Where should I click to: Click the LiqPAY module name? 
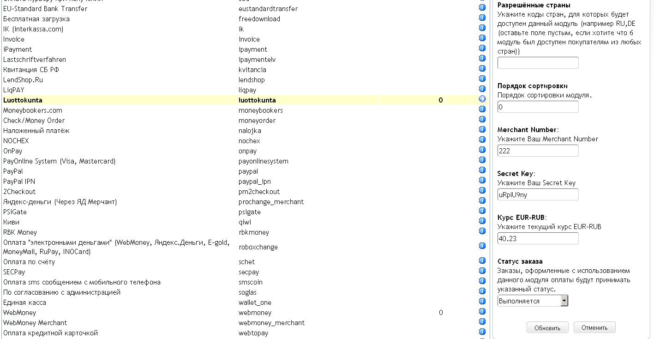(x=14, y=90)
